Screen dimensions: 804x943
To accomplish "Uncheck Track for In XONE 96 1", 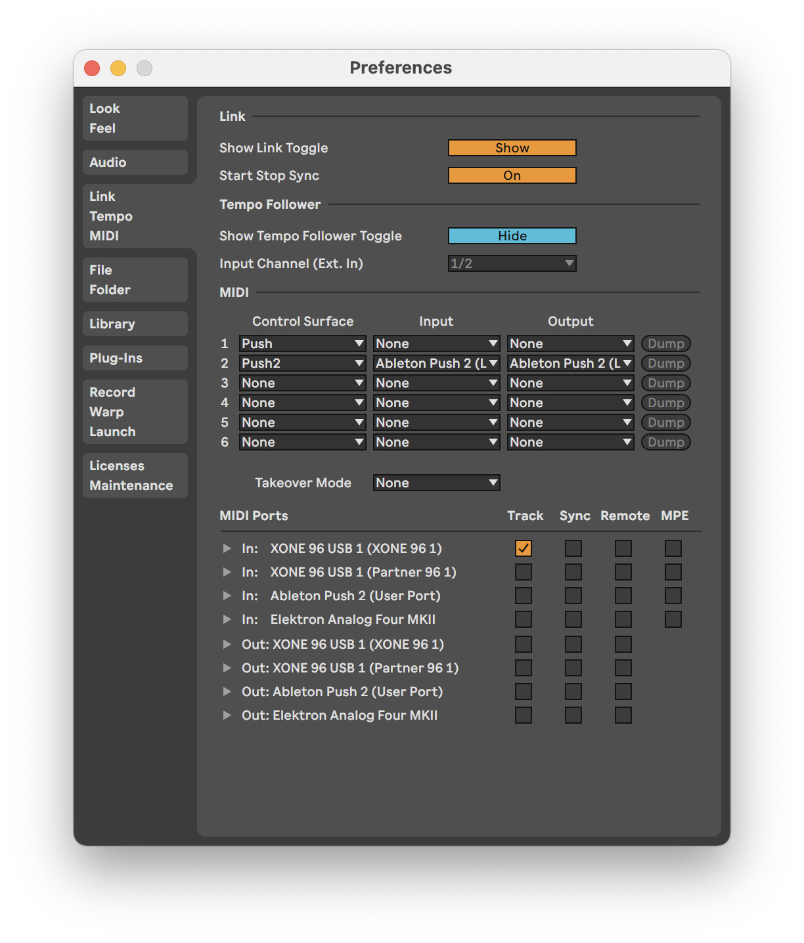I will (524, 548).
